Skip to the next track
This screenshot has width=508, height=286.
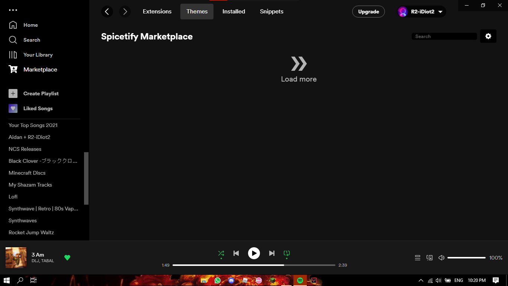click(x=272, y=253)
